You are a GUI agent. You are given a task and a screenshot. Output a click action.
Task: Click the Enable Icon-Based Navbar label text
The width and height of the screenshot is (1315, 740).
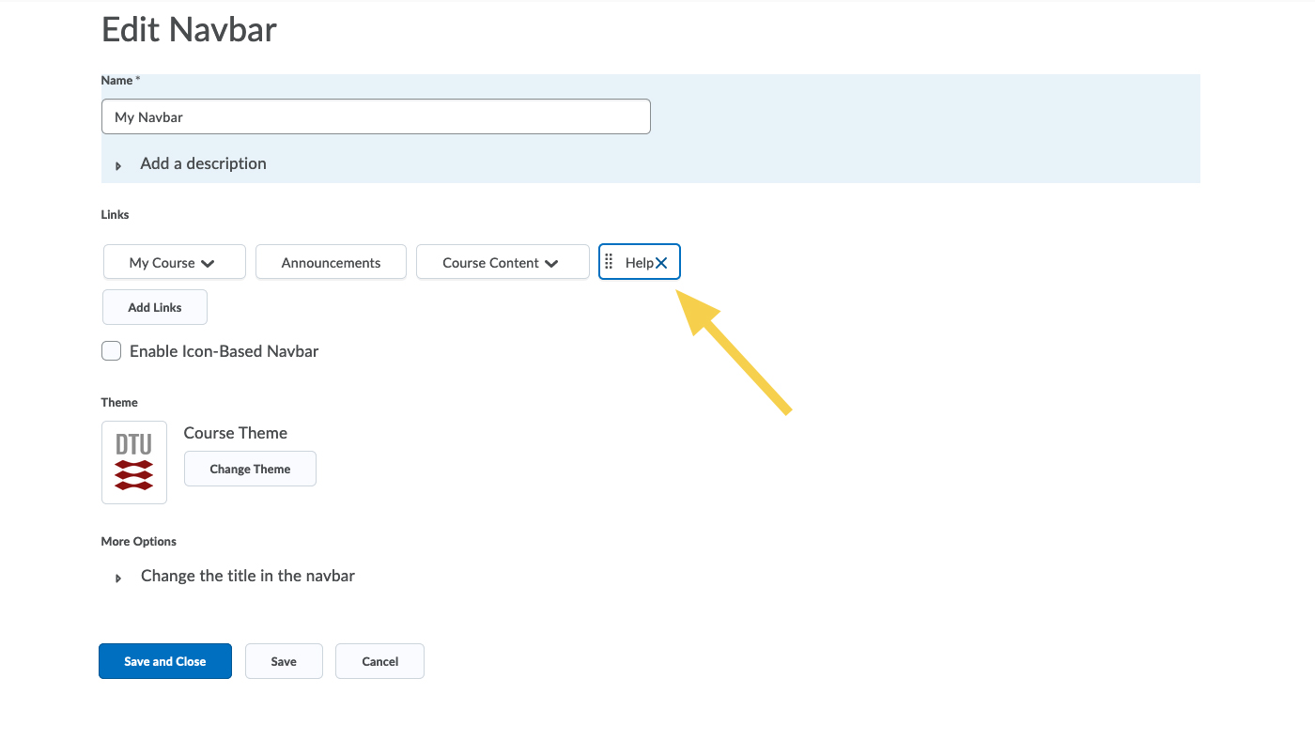click(x=224, y=351)
